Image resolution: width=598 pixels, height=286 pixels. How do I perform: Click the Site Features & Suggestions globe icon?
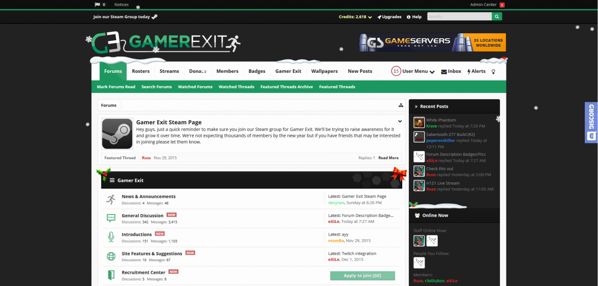pos(111,256)
